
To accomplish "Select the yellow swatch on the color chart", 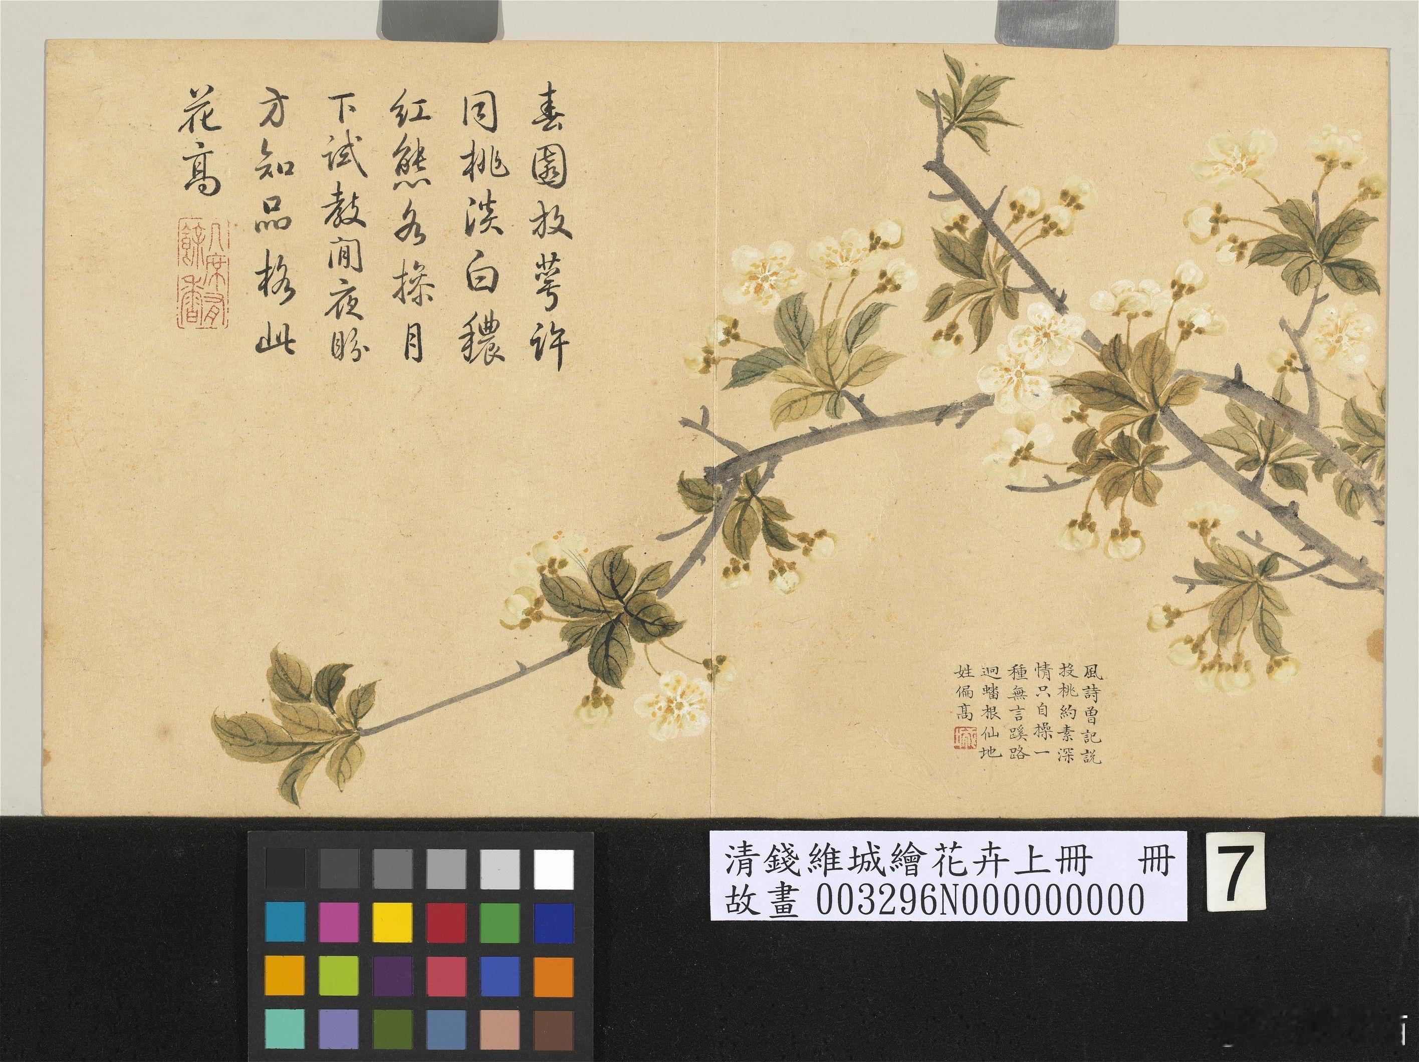I will point(393,923).
